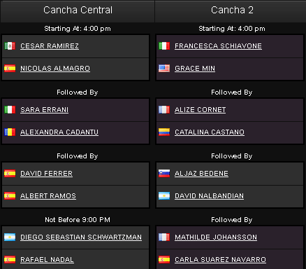Open Albert Ramos player link
This screenshot has height=269, width=306.
tap(48, 196)
